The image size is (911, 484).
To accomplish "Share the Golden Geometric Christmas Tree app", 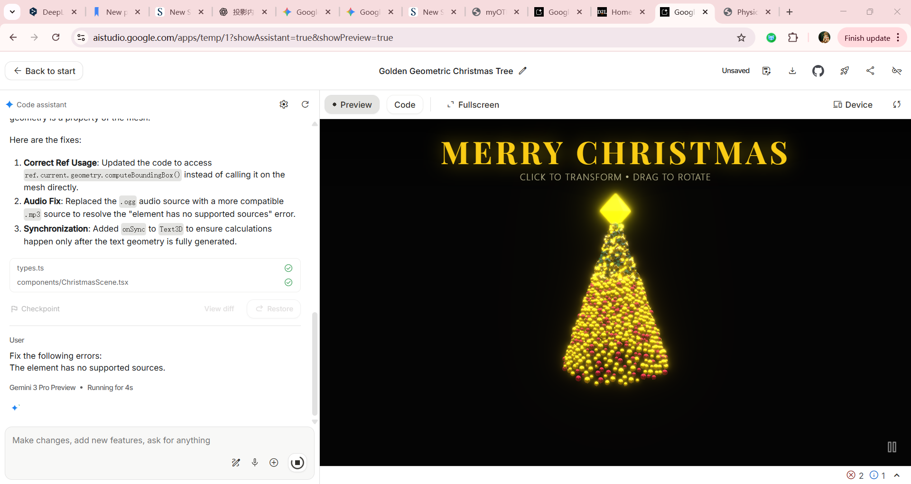I will click(870, 71).
